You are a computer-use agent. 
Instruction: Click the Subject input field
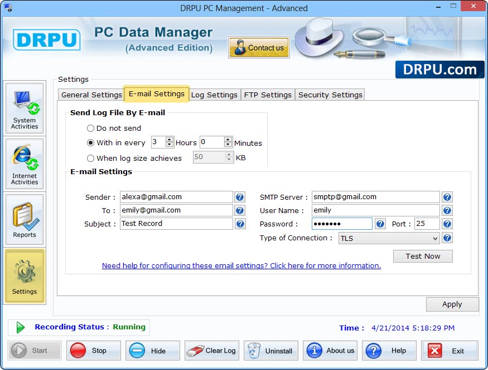pyautogui.click(x=176, y=224)
